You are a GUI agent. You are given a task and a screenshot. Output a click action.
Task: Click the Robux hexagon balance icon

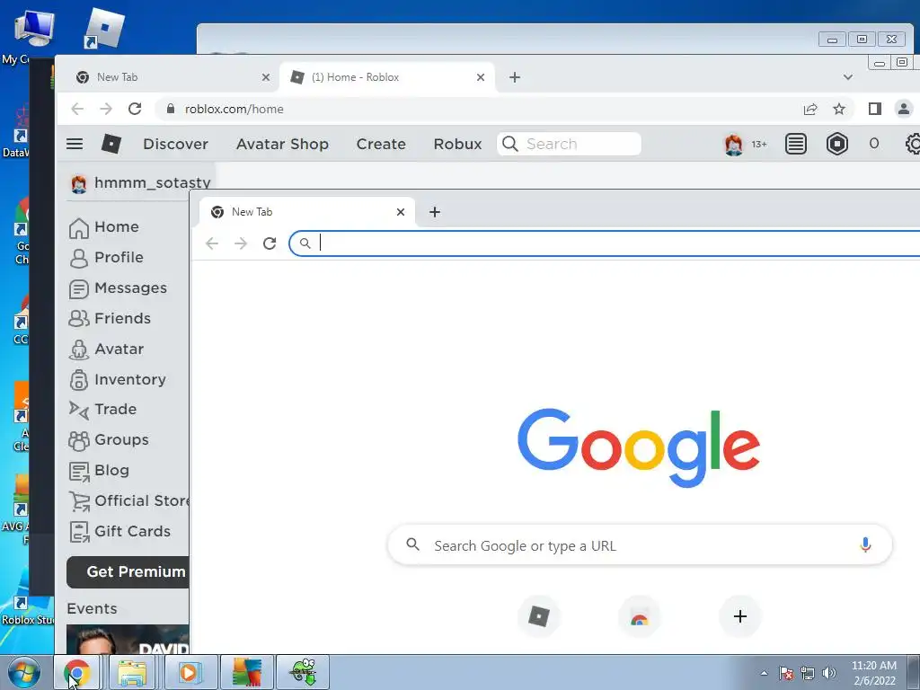point(837,144)
